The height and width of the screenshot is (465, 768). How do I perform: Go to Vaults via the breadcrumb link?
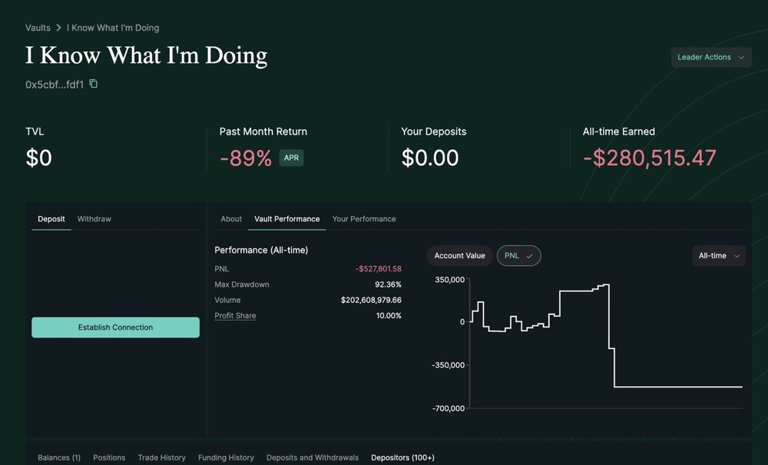tap(38, 28)
